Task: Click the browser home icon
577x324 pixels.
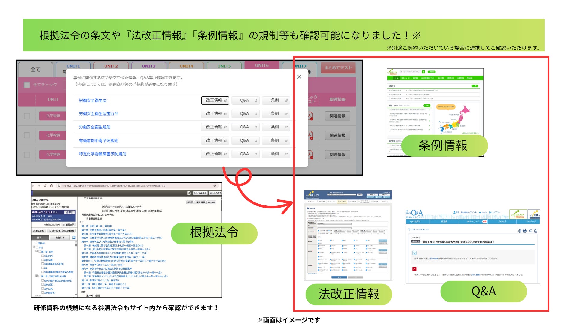Action: click(x=51, y=186)
